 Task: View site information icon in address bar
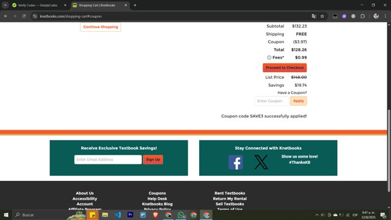pos(35,16)
